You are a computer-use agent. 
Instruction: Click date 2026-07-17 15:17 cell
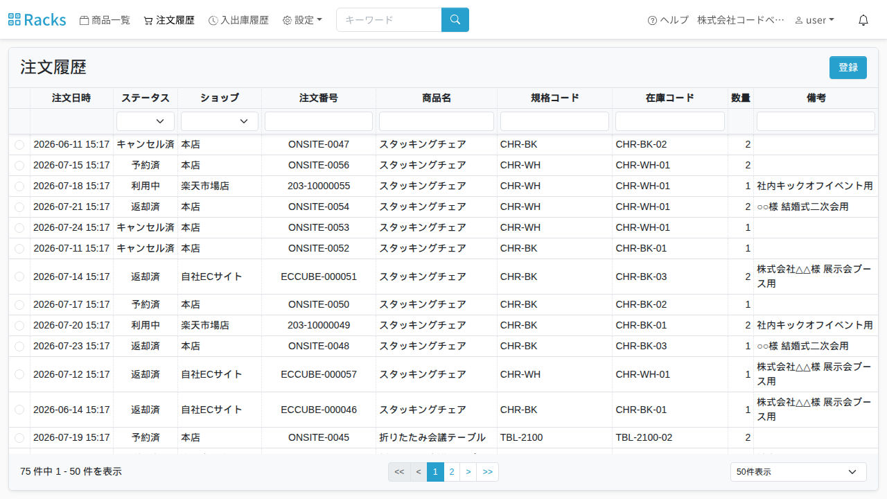pos(71,304)
